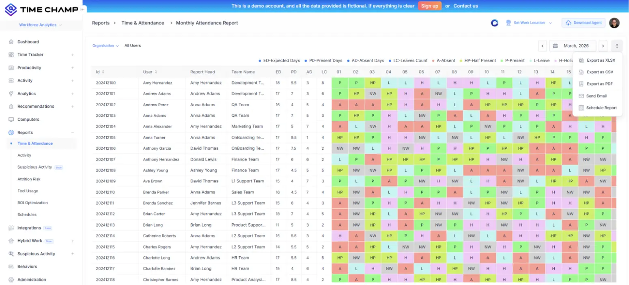
Task: Click the Behaviors sidebar icon
Action: (11, 267)
